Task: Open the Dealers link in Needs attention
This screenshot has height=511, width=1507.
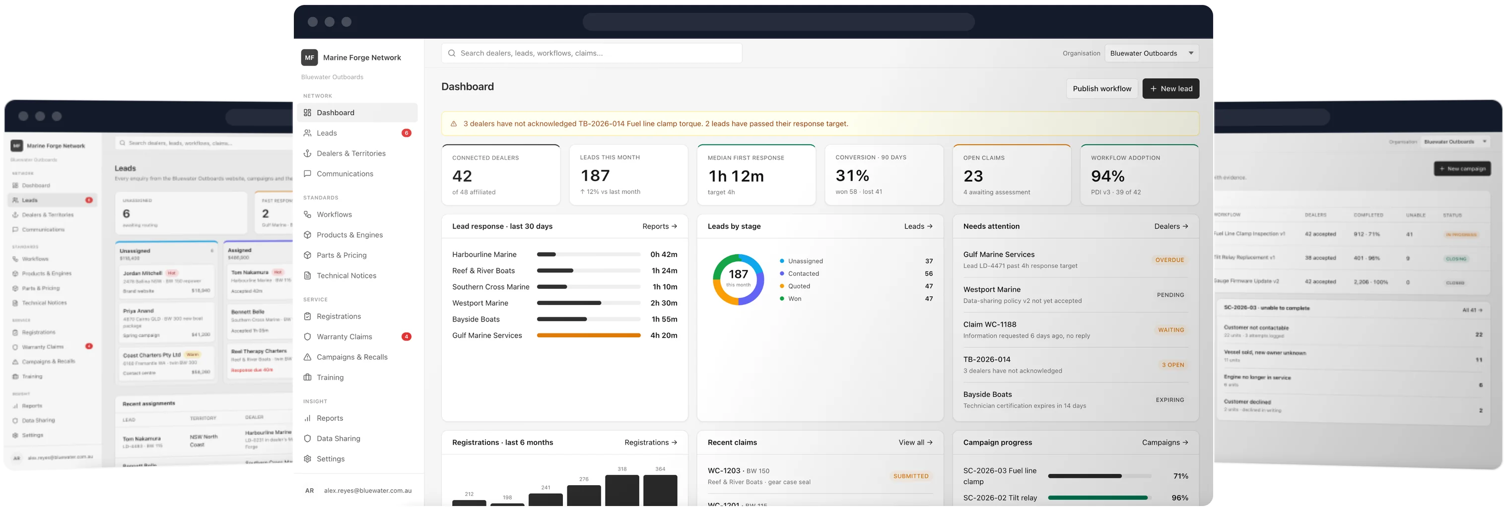Action: [x=1170, y=226]
